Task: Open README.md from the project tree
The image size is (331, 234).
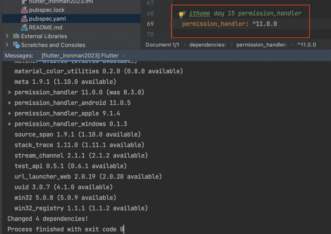Action: [46, 28]
